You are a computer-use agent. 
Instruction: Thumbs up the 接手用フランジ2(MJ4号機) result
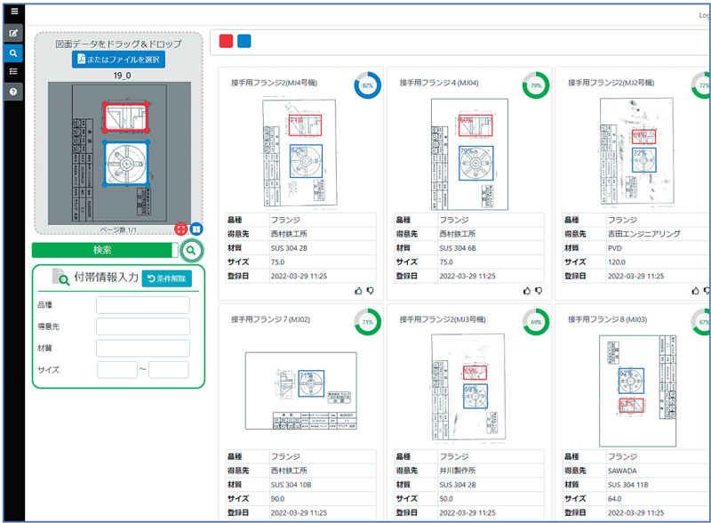(357, 290)
